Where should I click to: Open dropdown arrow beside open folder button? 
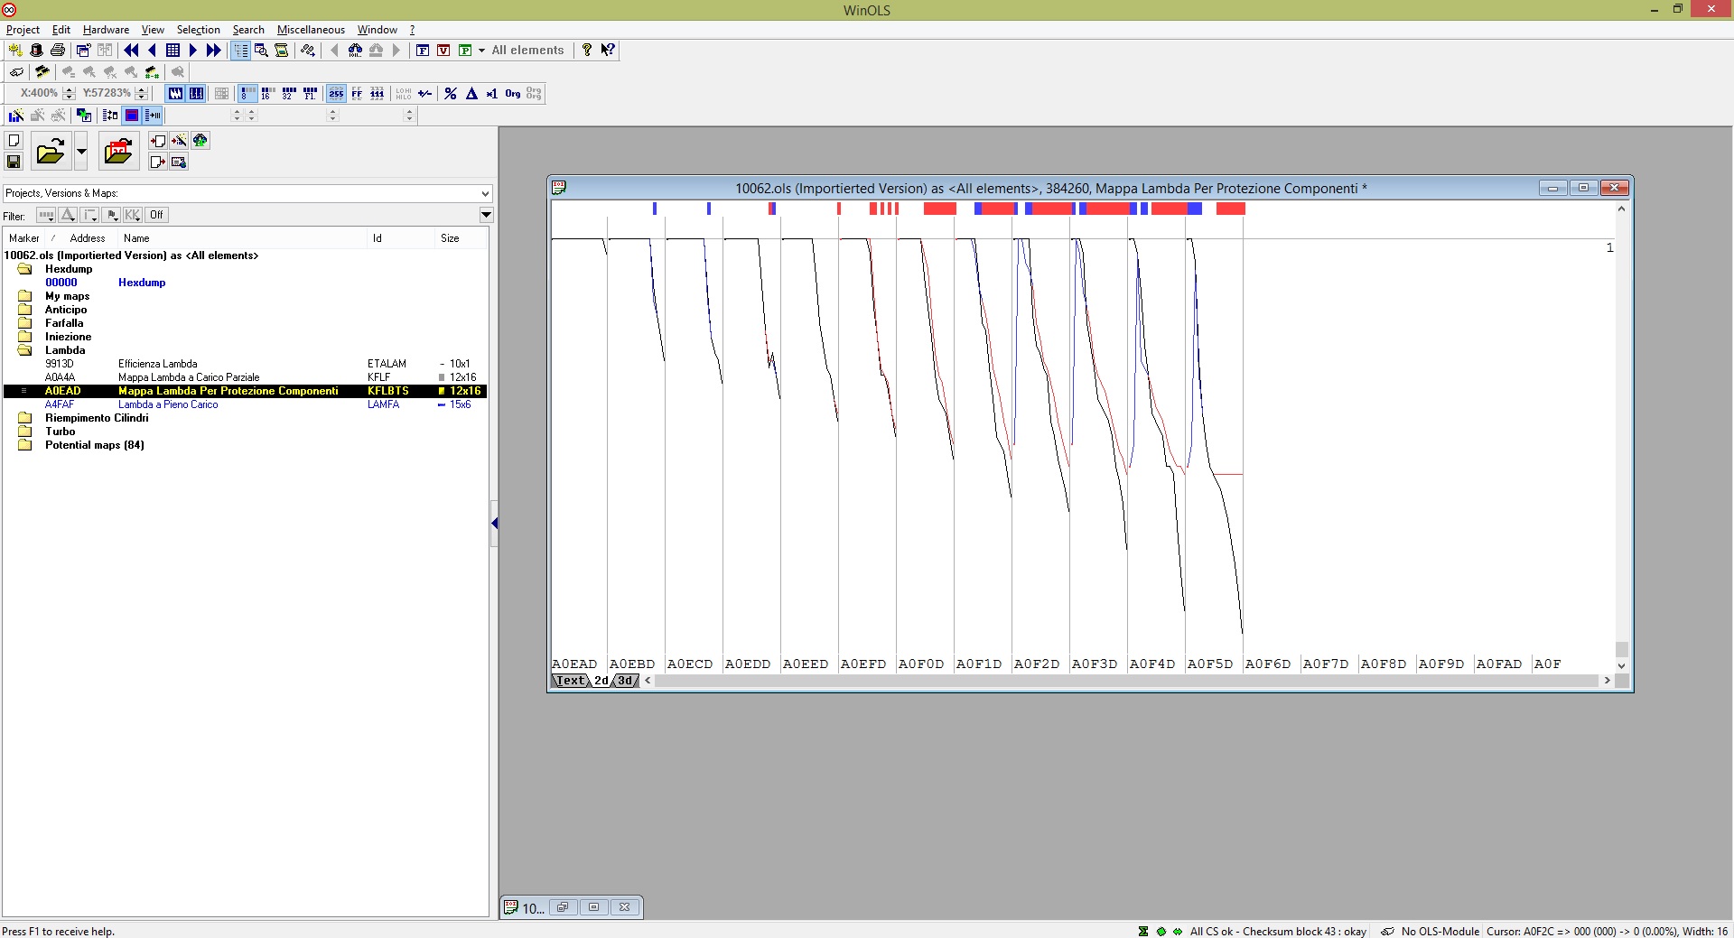click(x=81, y=151)
